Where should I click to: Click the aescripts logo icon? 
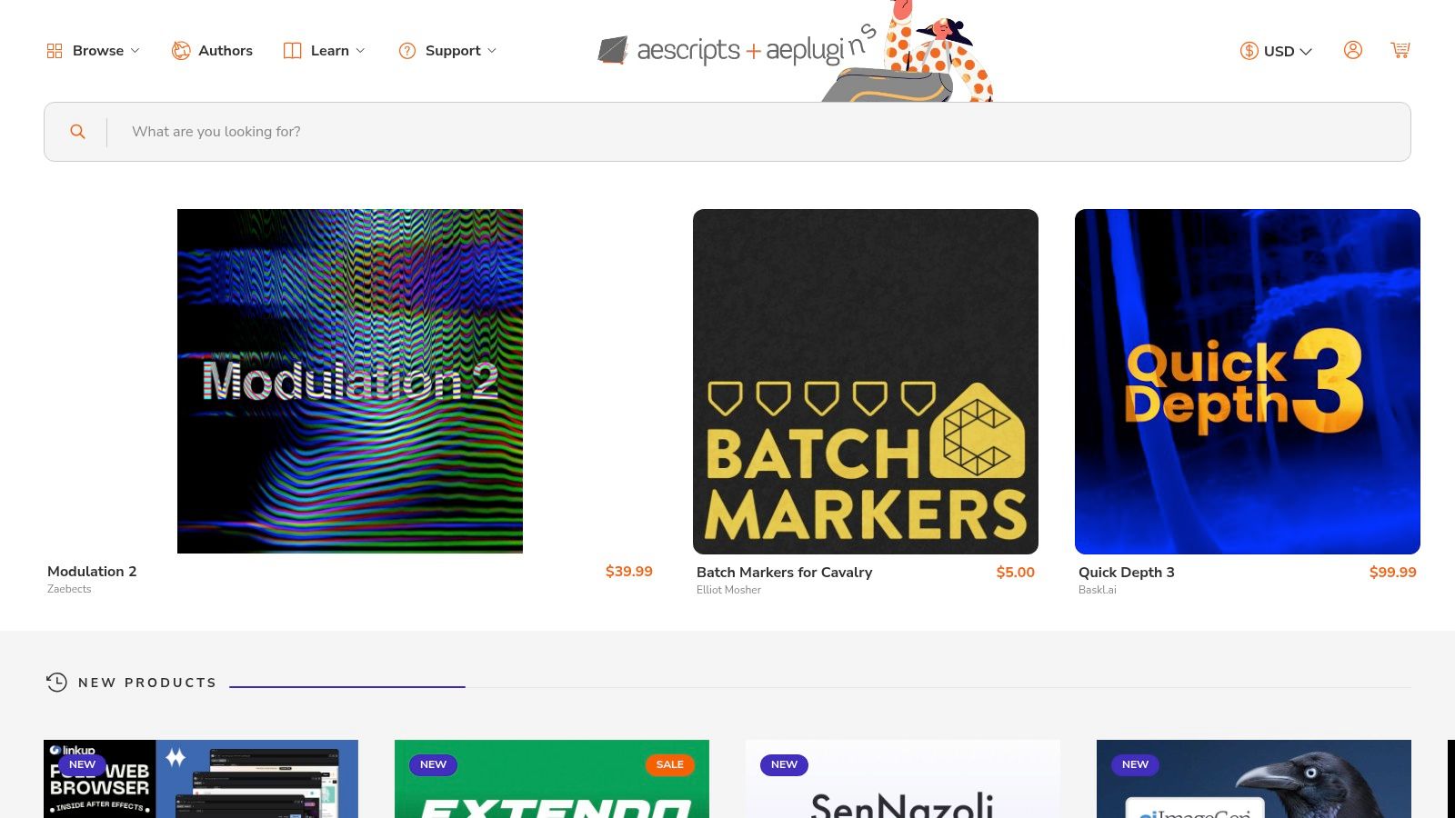pos(613,50)
